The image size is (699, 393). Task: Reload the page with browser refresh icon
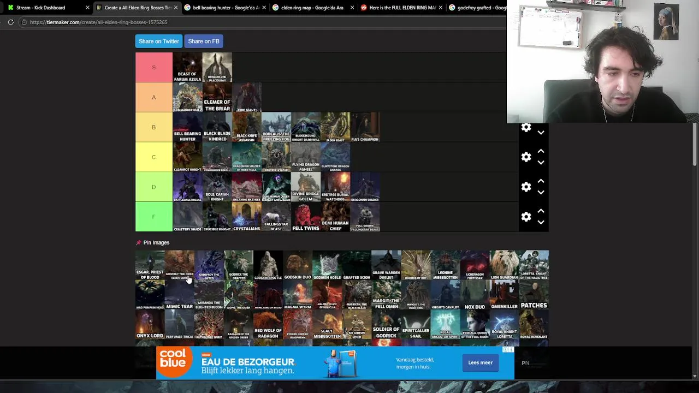10,22
